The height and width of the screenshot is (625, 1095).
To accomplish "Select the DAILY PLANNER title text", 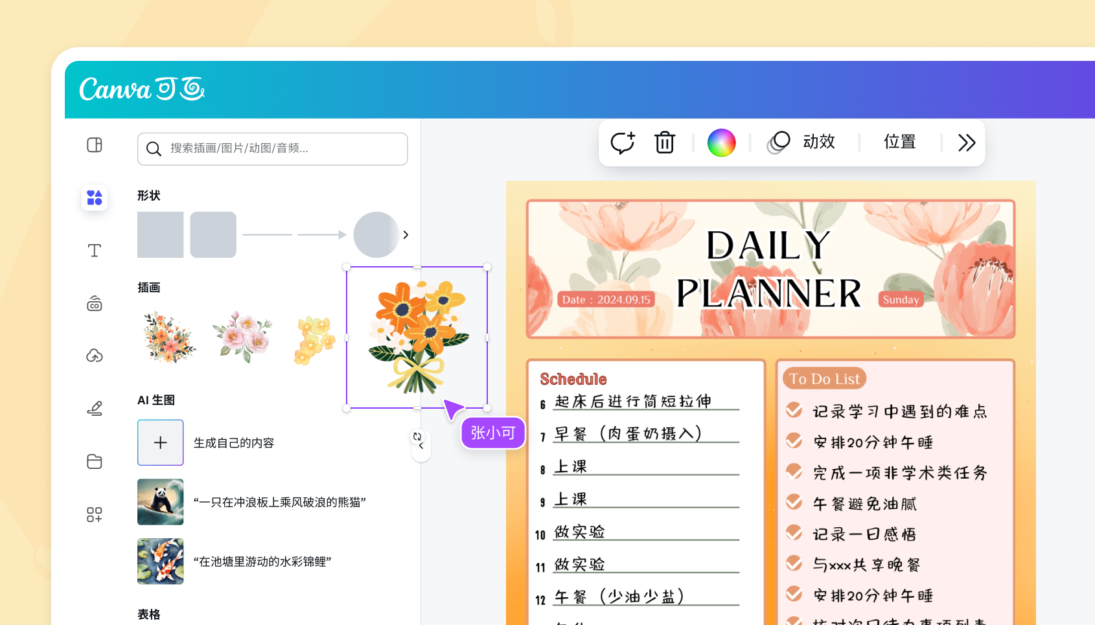I will (769, 269).
